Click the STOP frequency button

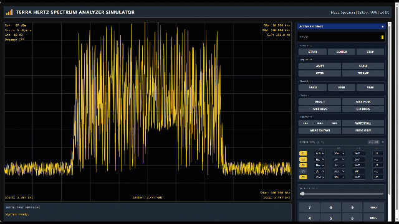(x=370, y=52)
